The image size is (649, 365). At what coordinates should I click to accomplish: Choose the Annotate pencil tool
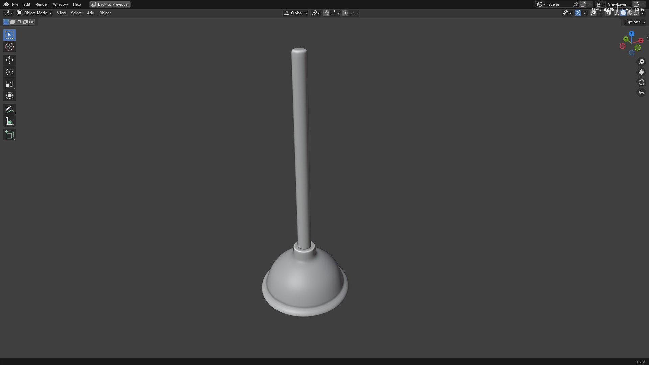click(9, 109)
